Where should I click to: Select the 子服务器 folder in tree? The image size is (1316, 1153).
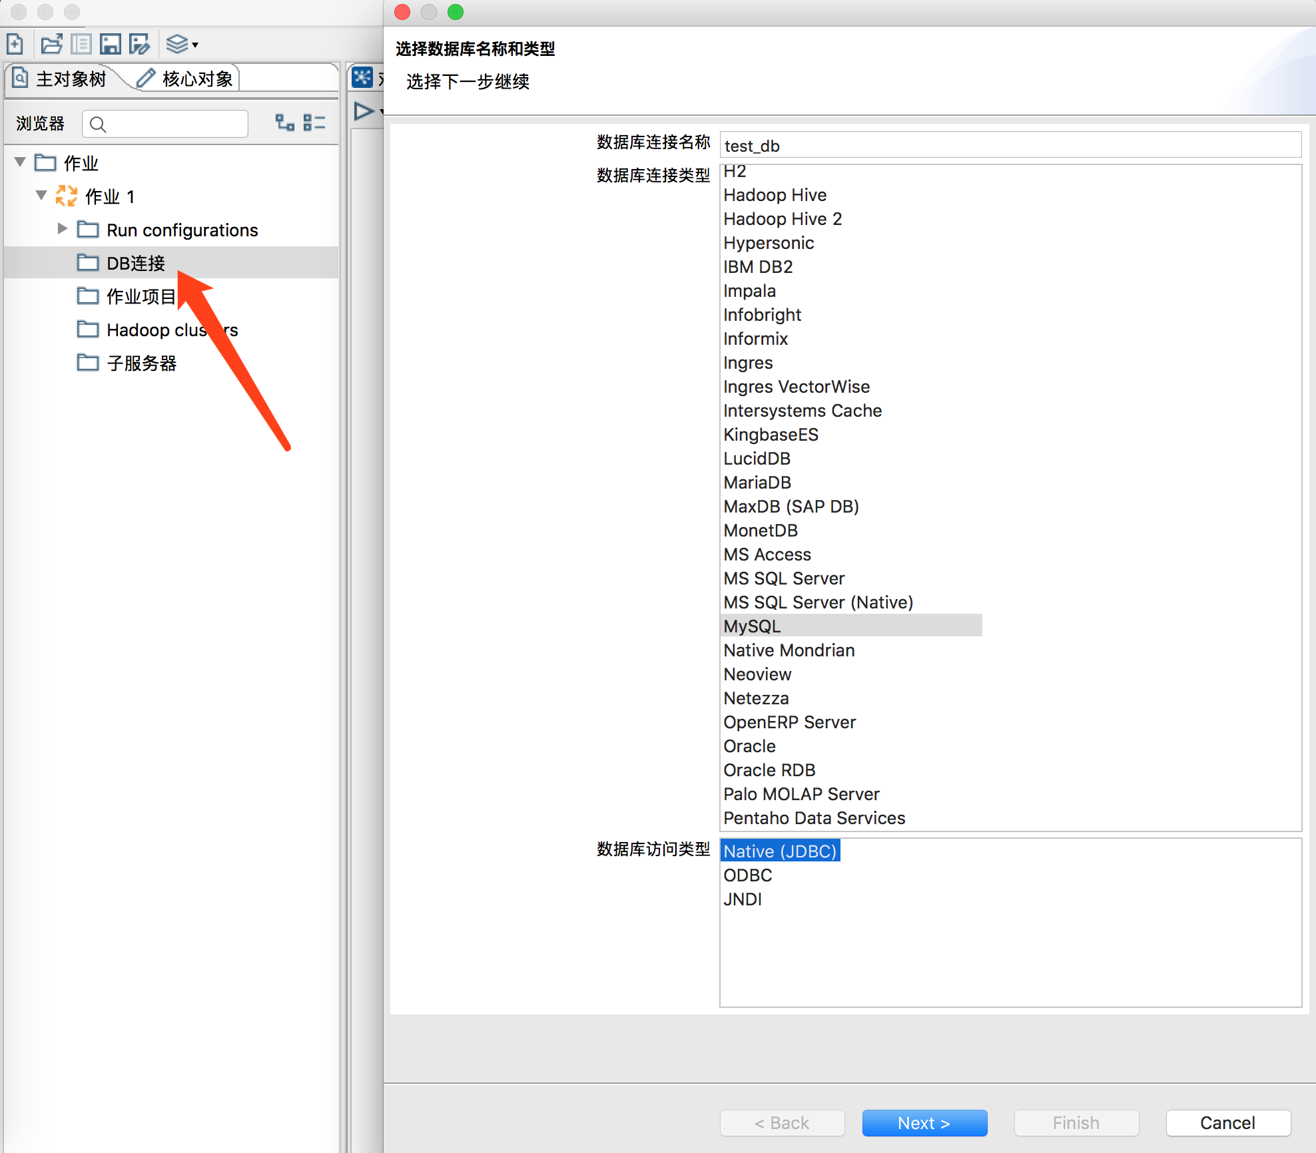click(141, 363)
